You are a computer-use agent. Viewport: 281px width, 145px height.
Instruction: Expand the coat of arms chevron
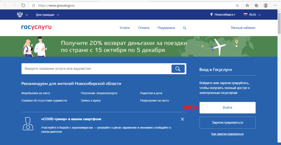click(27, 15)
